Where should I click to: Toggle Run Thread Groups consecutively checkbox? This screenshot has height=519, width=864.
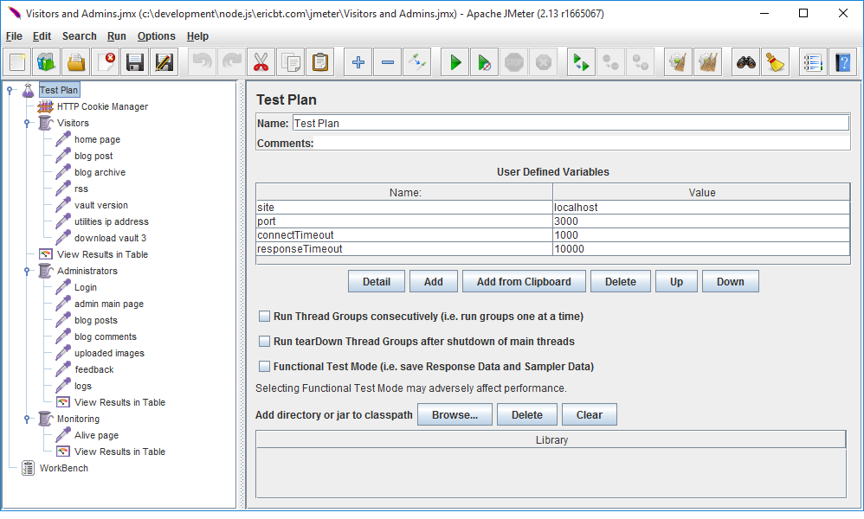coord(265,317)
